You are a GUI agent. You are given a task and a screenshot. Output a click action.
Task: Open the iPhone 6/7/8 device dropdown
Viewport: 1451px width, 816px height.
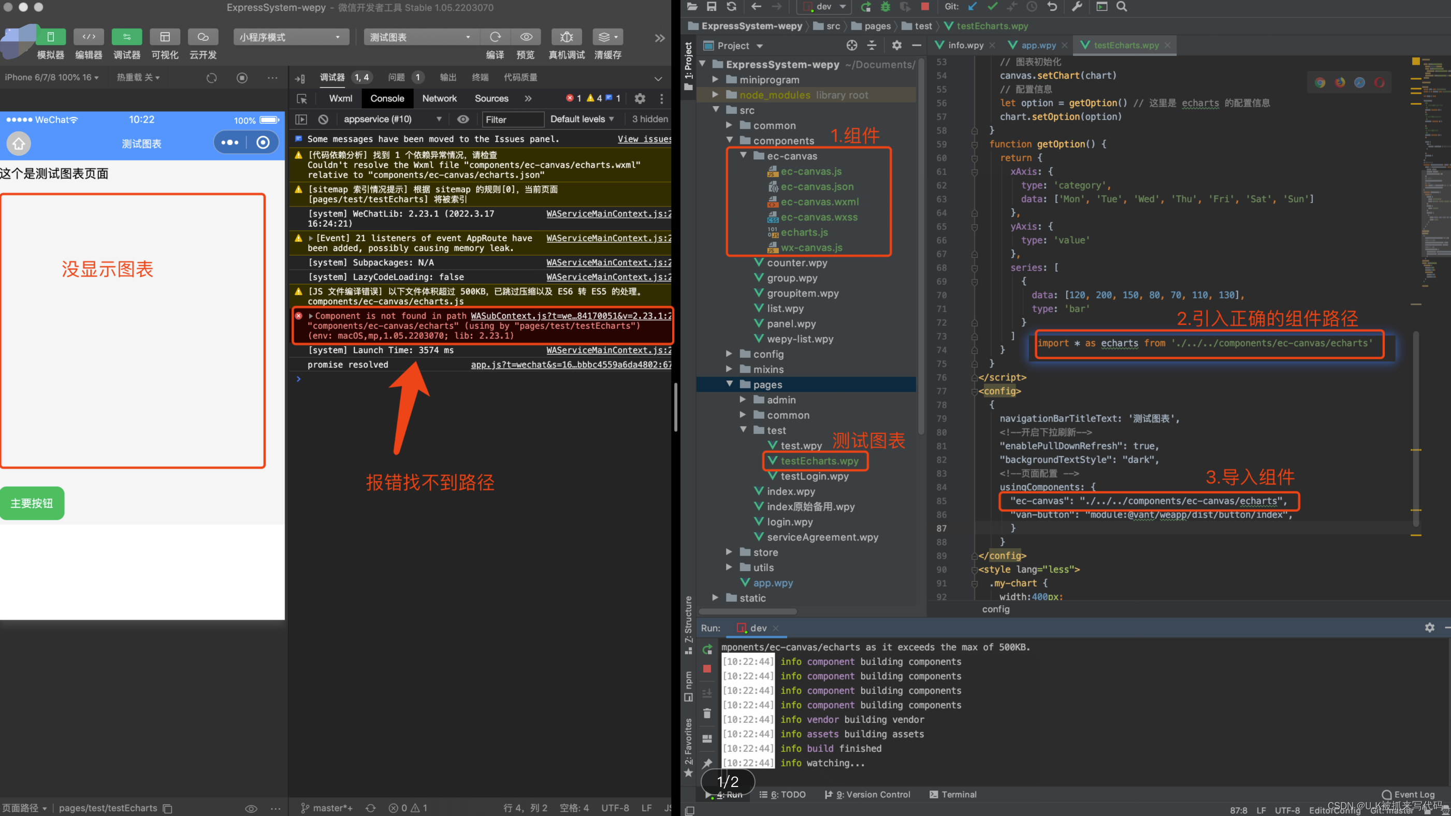[52, 78]
